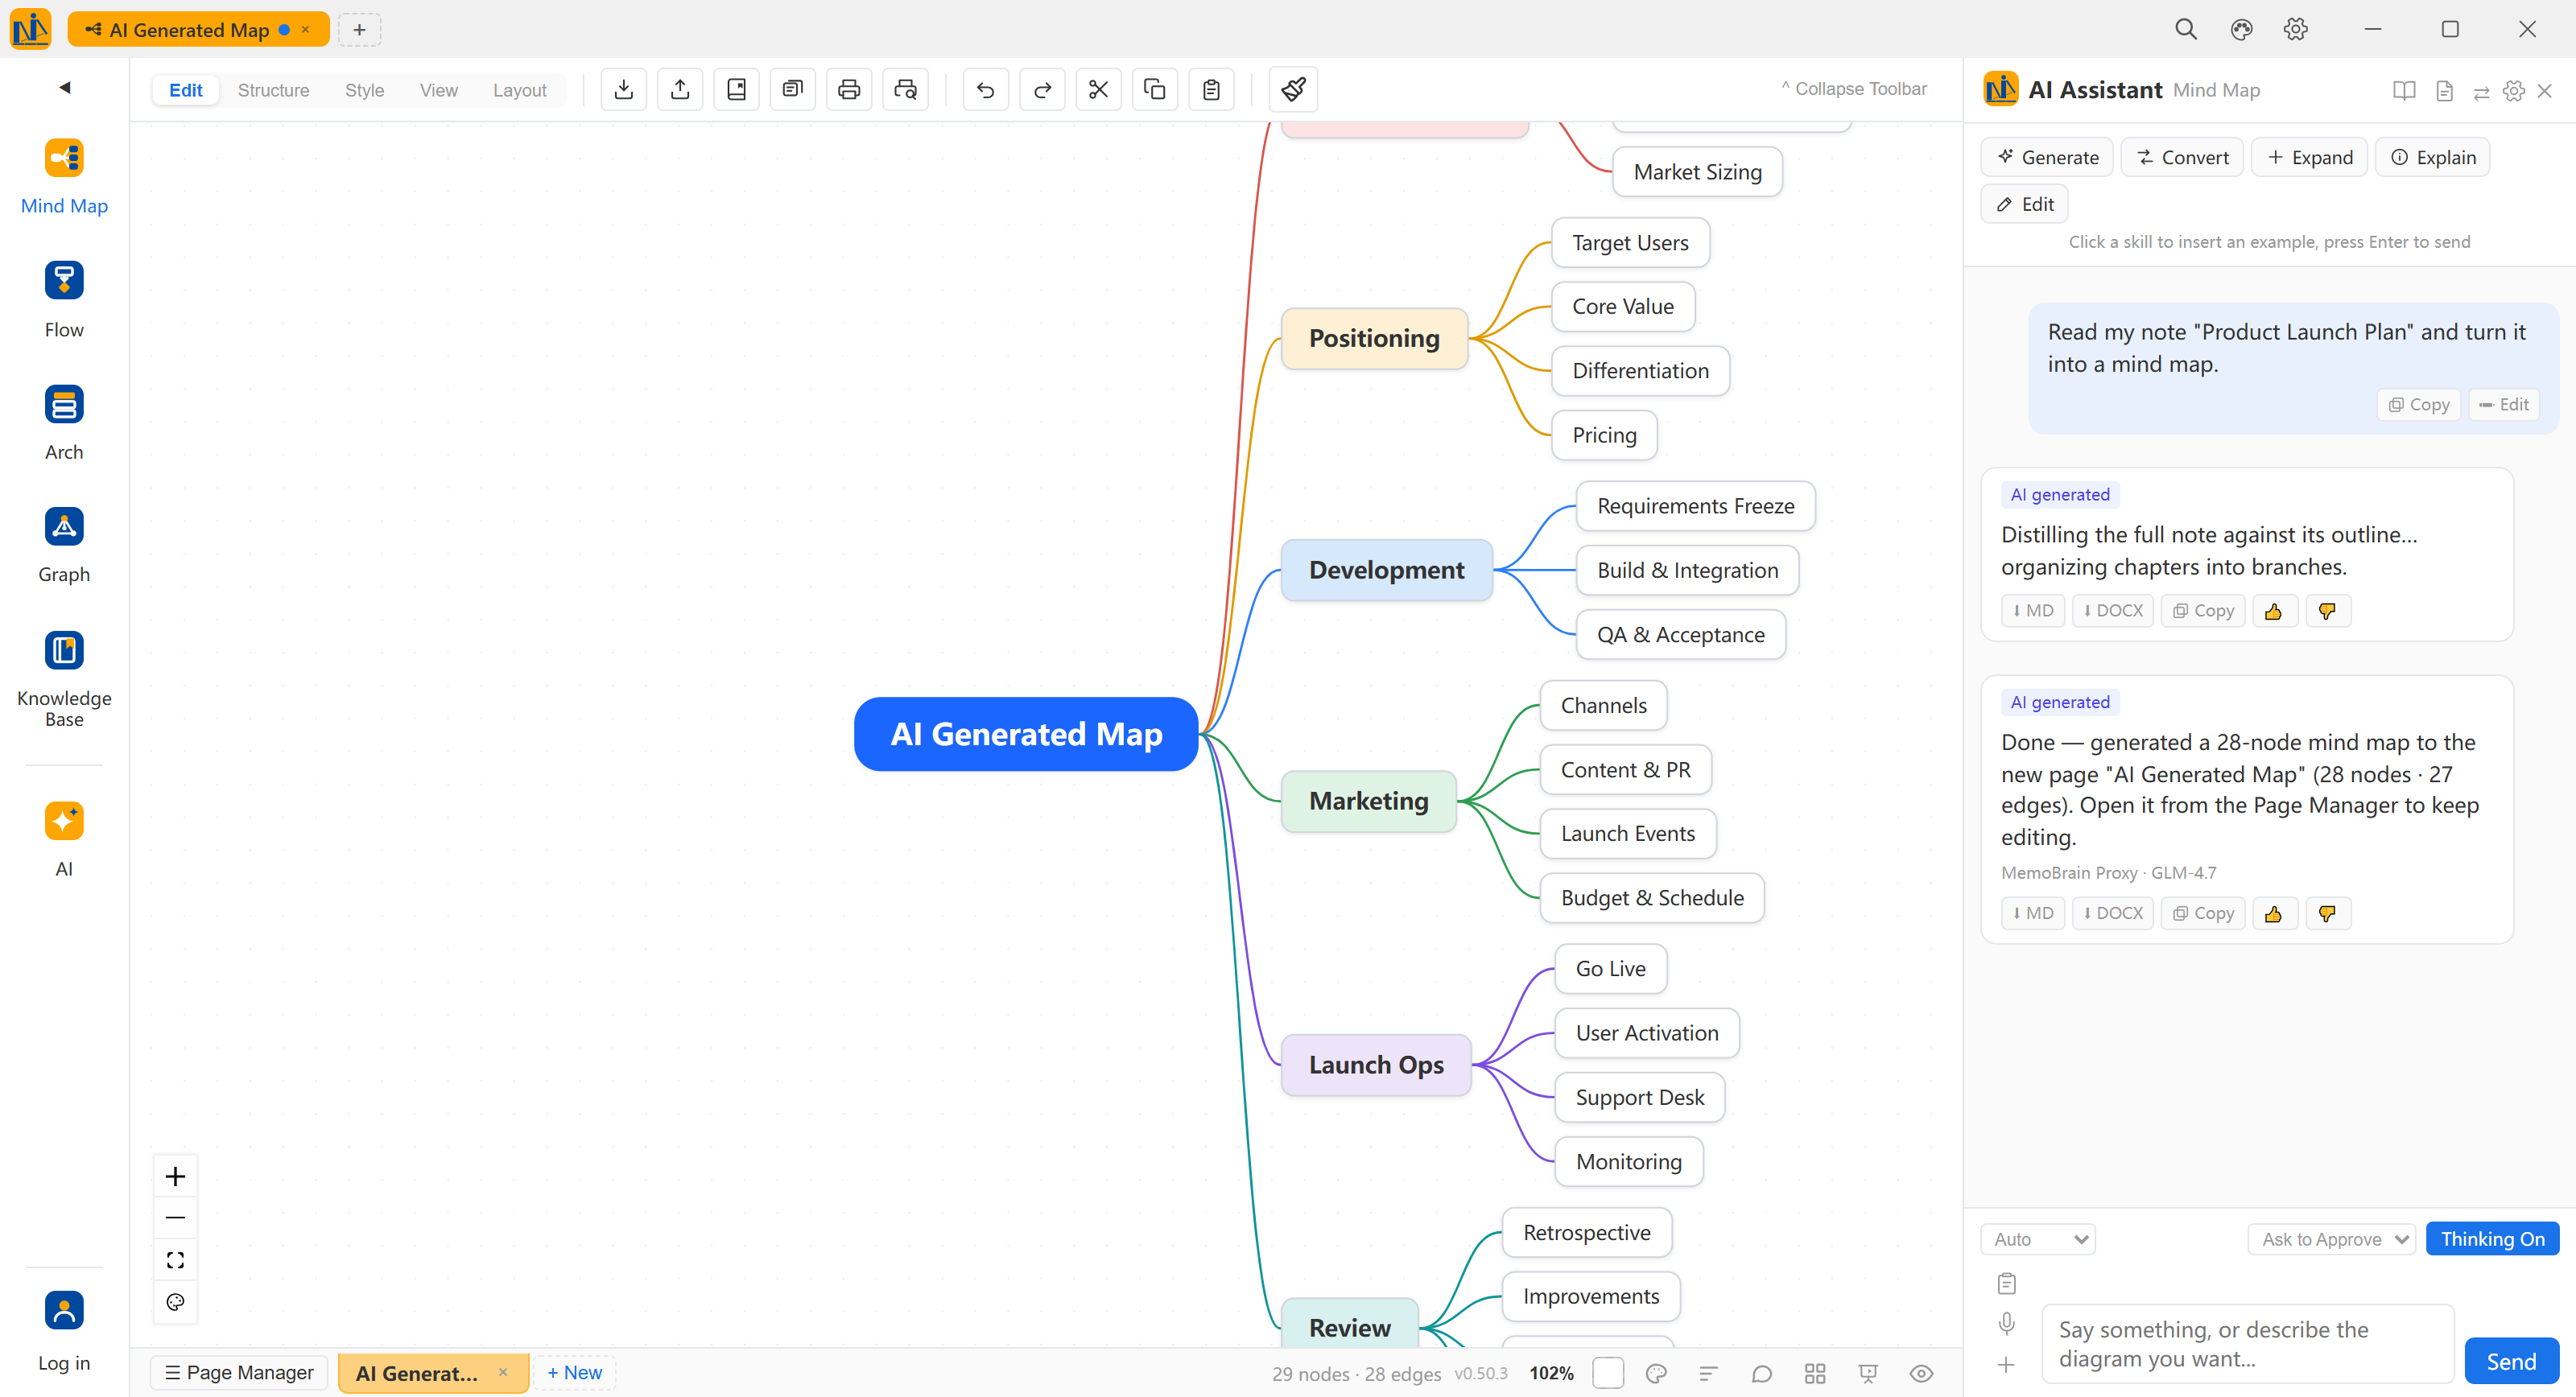The width and height of the screenshot is (2576, 1397).
Task: Open the Arch module in sidebar
Action: pos(64,423)
